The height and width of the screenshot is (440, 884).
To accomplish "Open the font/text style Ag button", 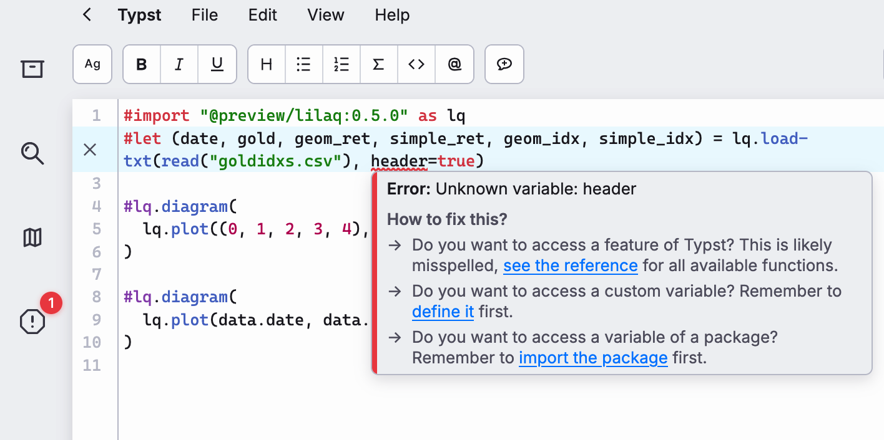I will coord(92,64).
